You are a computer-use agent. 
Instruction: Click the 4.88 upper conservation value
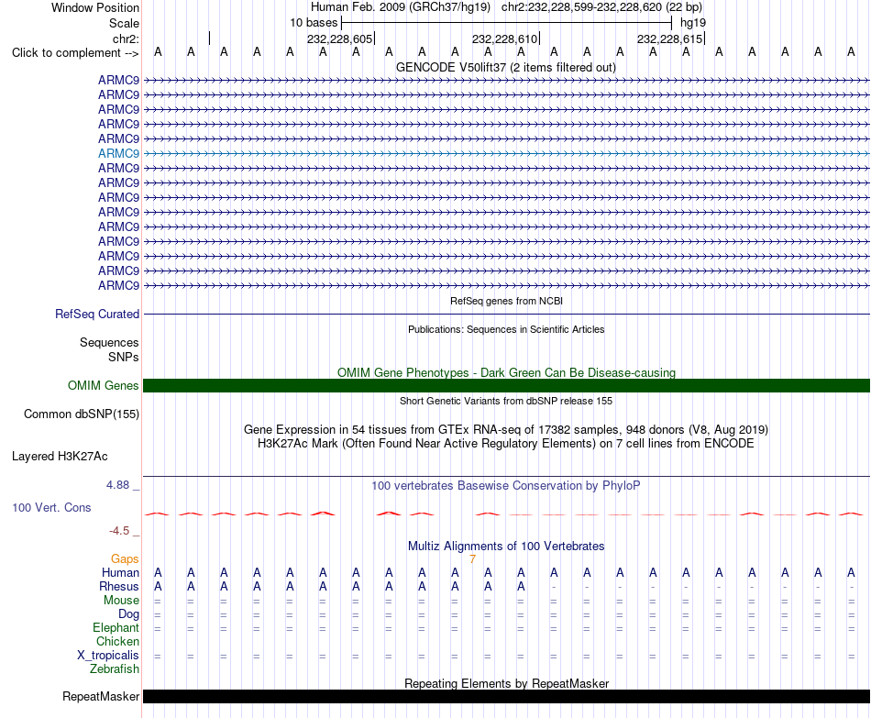tap(117, 484)
